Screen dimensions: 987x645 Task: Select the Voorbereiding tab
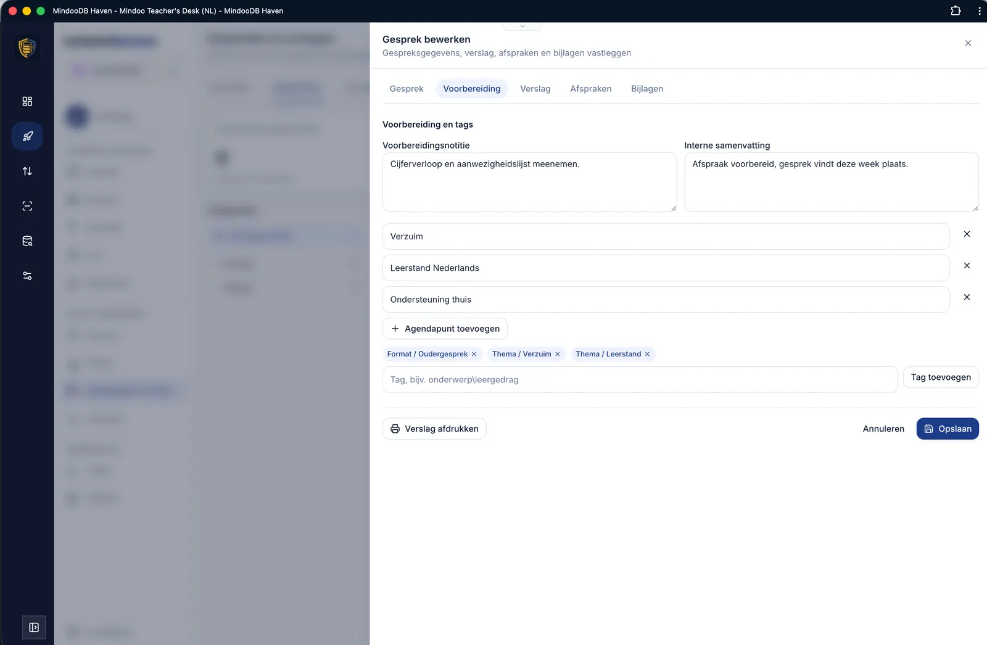[x=472, y=89]
